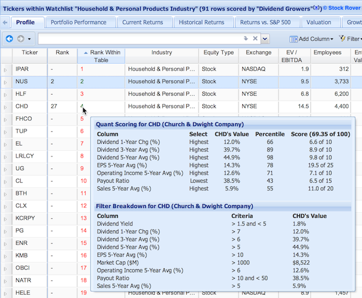The image size is (362, 298).
Task: Expand the KMB row triangle
Action: tap(5, 256)
